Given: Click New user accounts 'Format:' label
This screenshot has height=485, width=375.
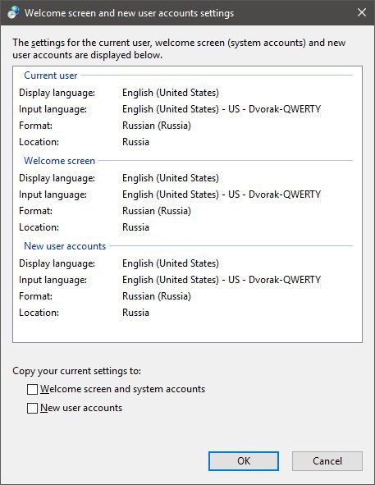Looking at the screenshot, I should 35,296.
